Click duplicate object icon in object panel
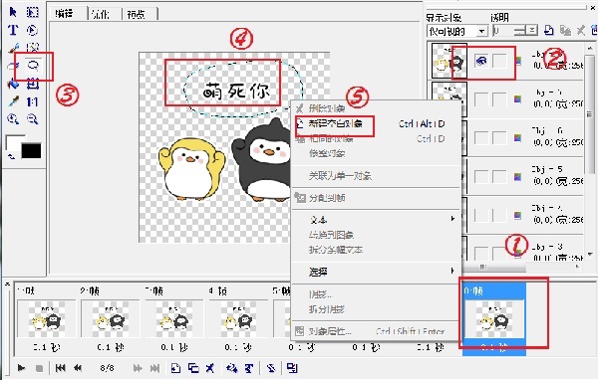The height and width of the screenshot is (380, 598). (565, 31)
